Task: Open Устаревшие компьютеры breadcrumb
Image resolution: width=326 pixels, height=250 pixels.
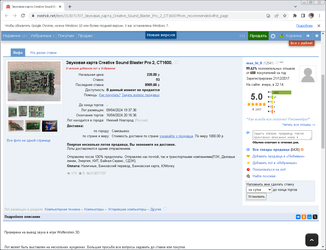Action: pos(127,209)
